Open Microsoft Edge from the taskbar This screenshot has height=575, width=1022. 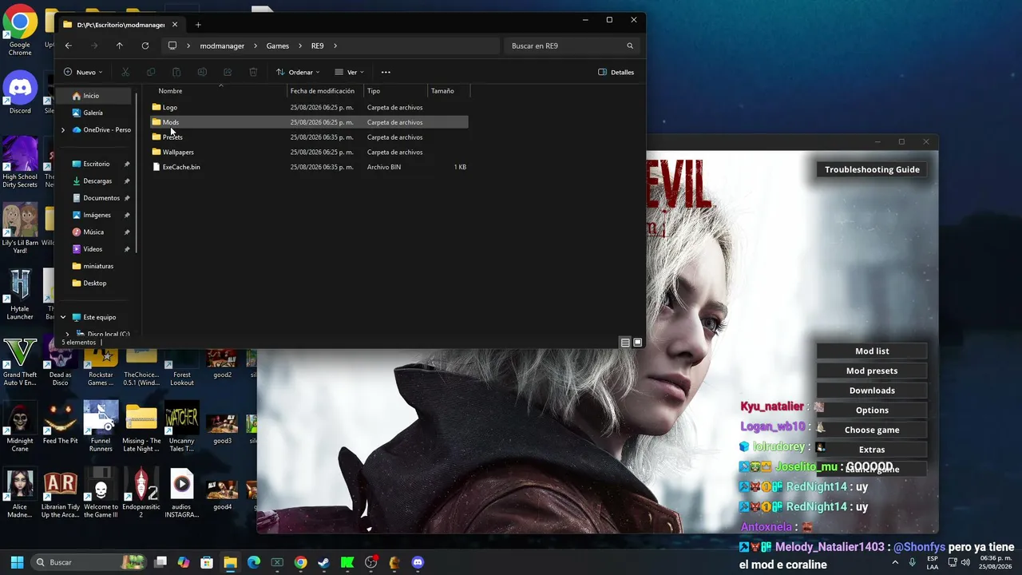[254, 562]
